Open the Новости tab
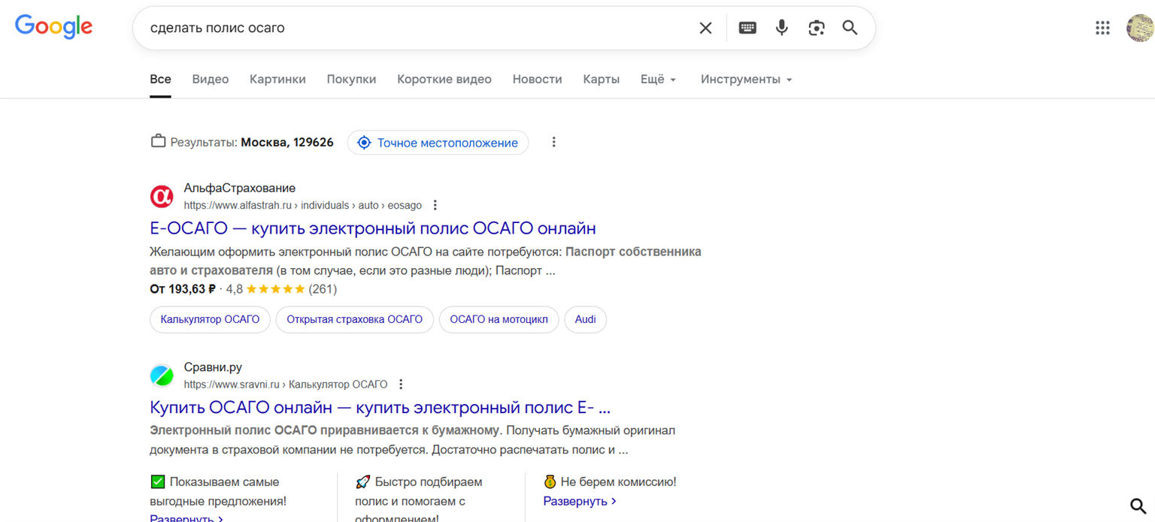 [537, 79]
